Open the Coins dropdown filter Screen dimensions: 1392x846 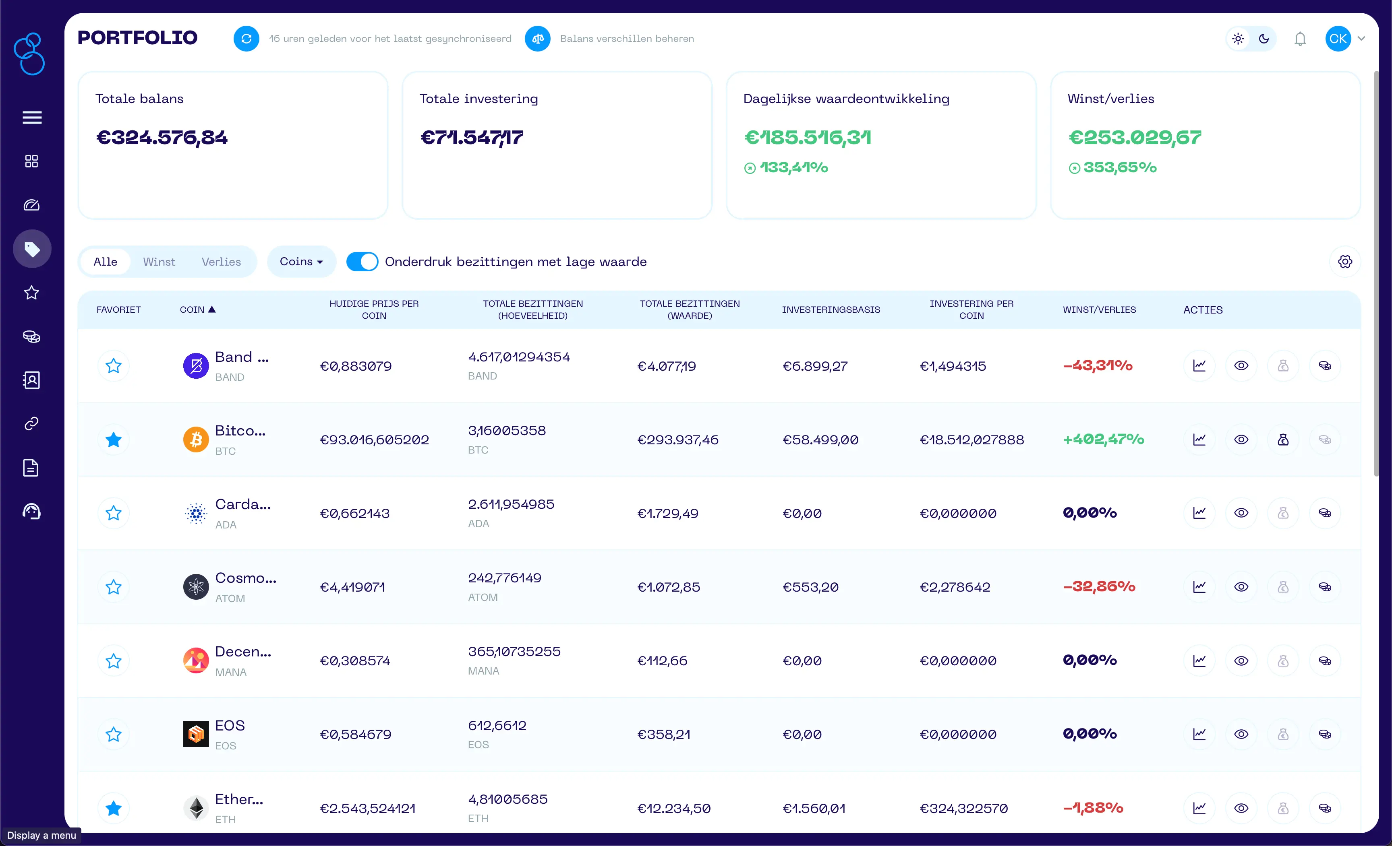[x=301, y=262]
